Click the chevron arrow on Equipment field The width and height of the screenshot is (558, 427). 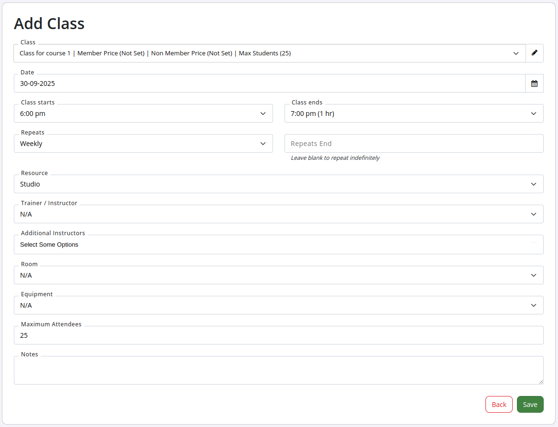click(x=534, y=305)
